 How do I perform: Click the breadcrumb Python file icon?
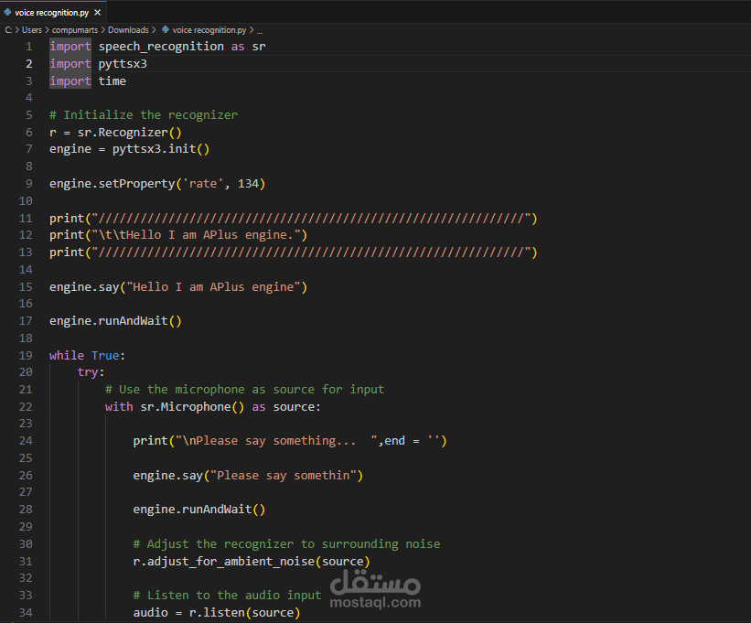coord(166,29)
